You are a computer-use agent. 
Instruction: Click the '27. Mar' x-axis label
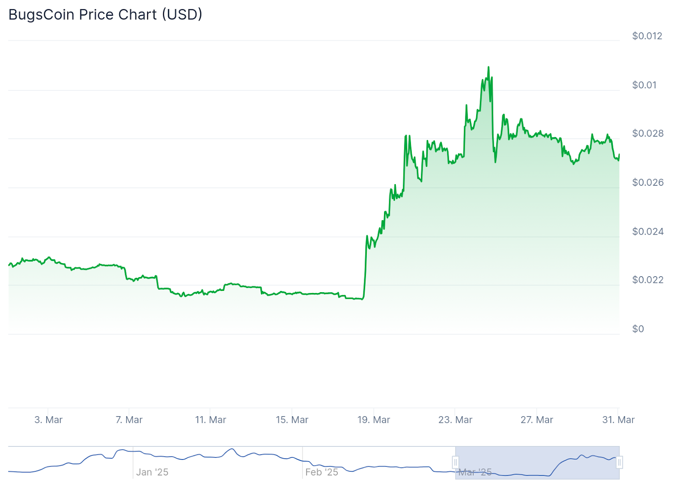(x=537, y=420)
